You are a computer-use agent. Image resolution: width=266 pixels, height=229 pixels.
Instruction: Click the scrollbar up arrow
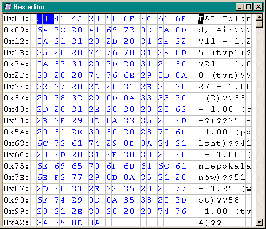click(x=259, y=17)
